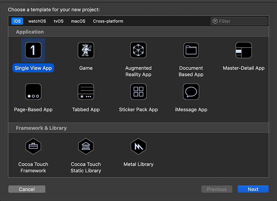
Task: Select the iMessage App speech bubble icon
Action: (x=191, y=92)
